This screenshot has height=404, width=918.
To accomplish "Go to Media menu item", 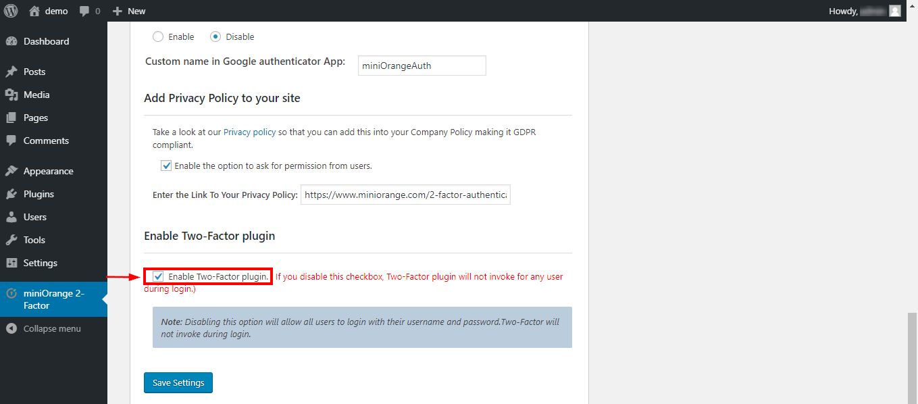I will pos(53,95).
